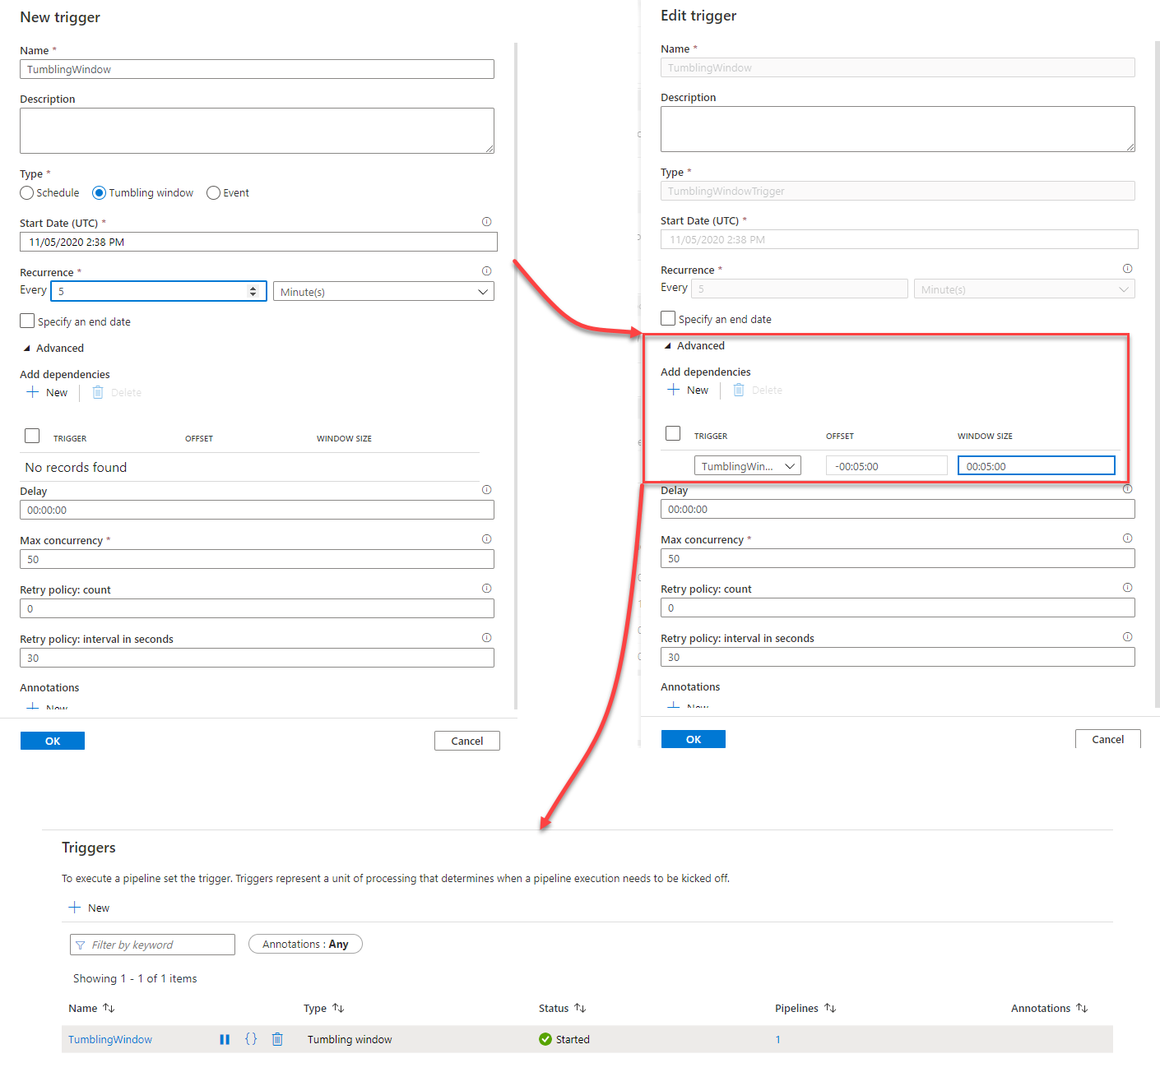Click the plus New icon under Triggers heading
The width and height of the screenshot is (1160, 1072).
(75, 908)
